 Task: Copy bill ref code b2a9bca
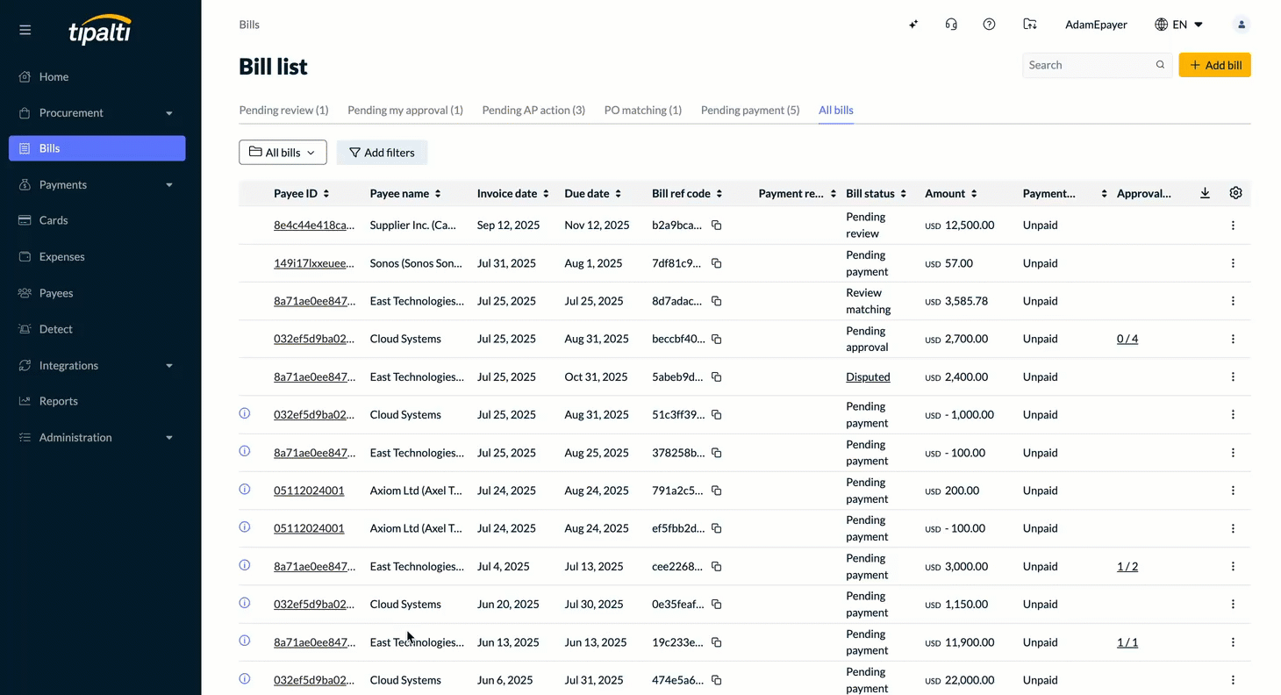(716, 226)
